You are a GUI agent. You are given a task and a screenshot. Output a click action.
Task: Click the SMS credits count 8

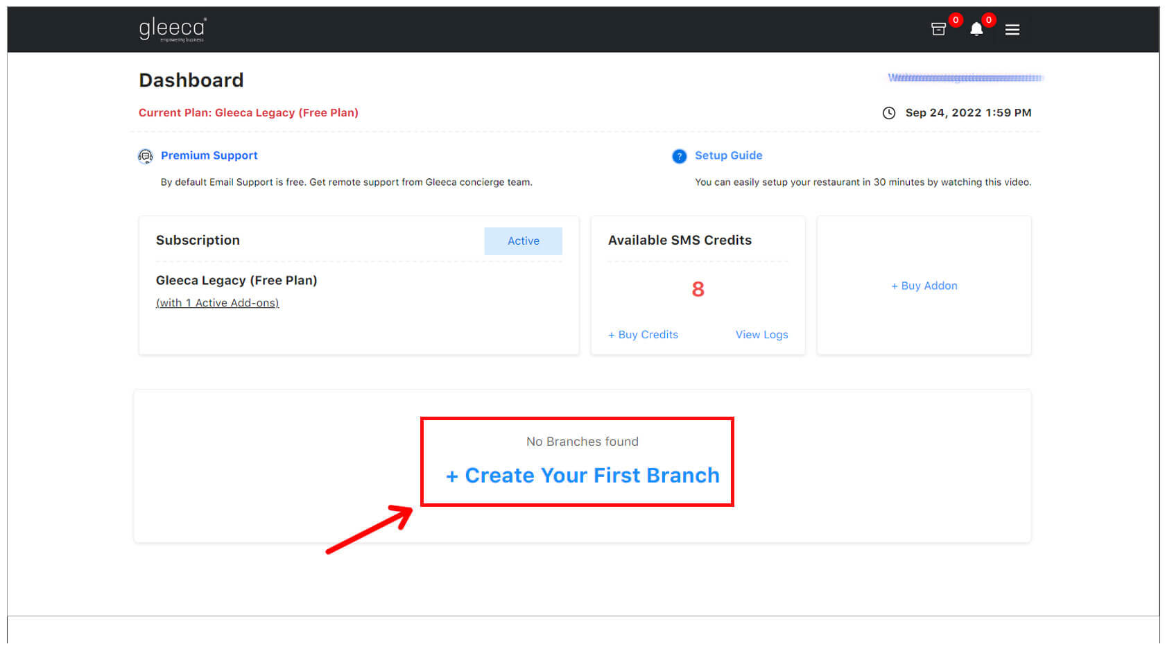pos(698,289)
